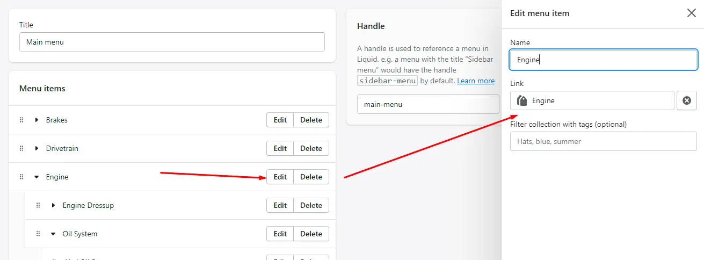This screenshot has width=704, height=260.
Task: Collapse the Engine menu item
Action: (x=37, y=177)
